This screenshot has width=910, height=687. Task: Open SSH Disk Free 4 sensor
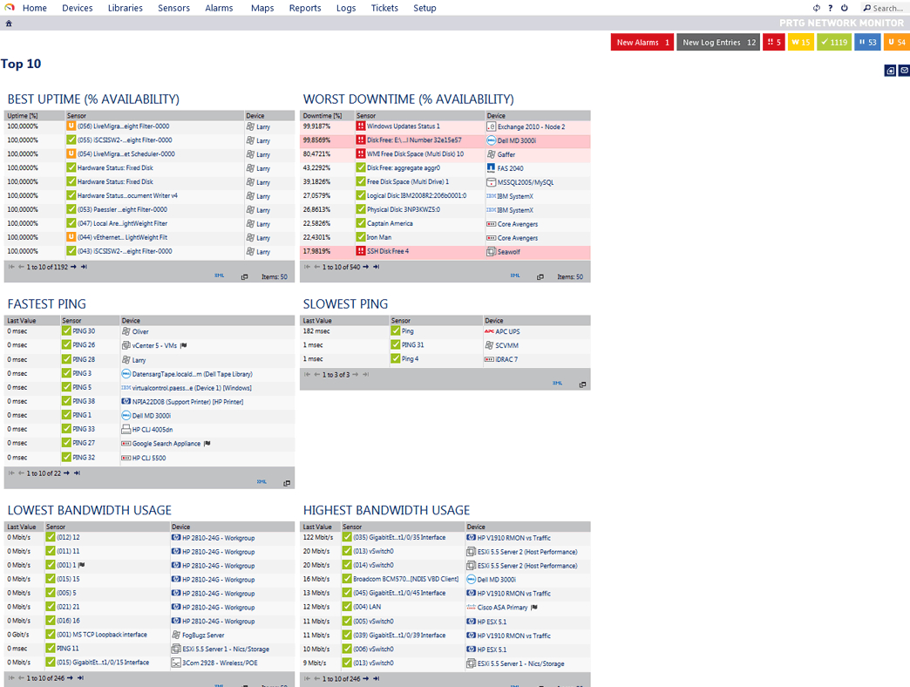point(387,251)
